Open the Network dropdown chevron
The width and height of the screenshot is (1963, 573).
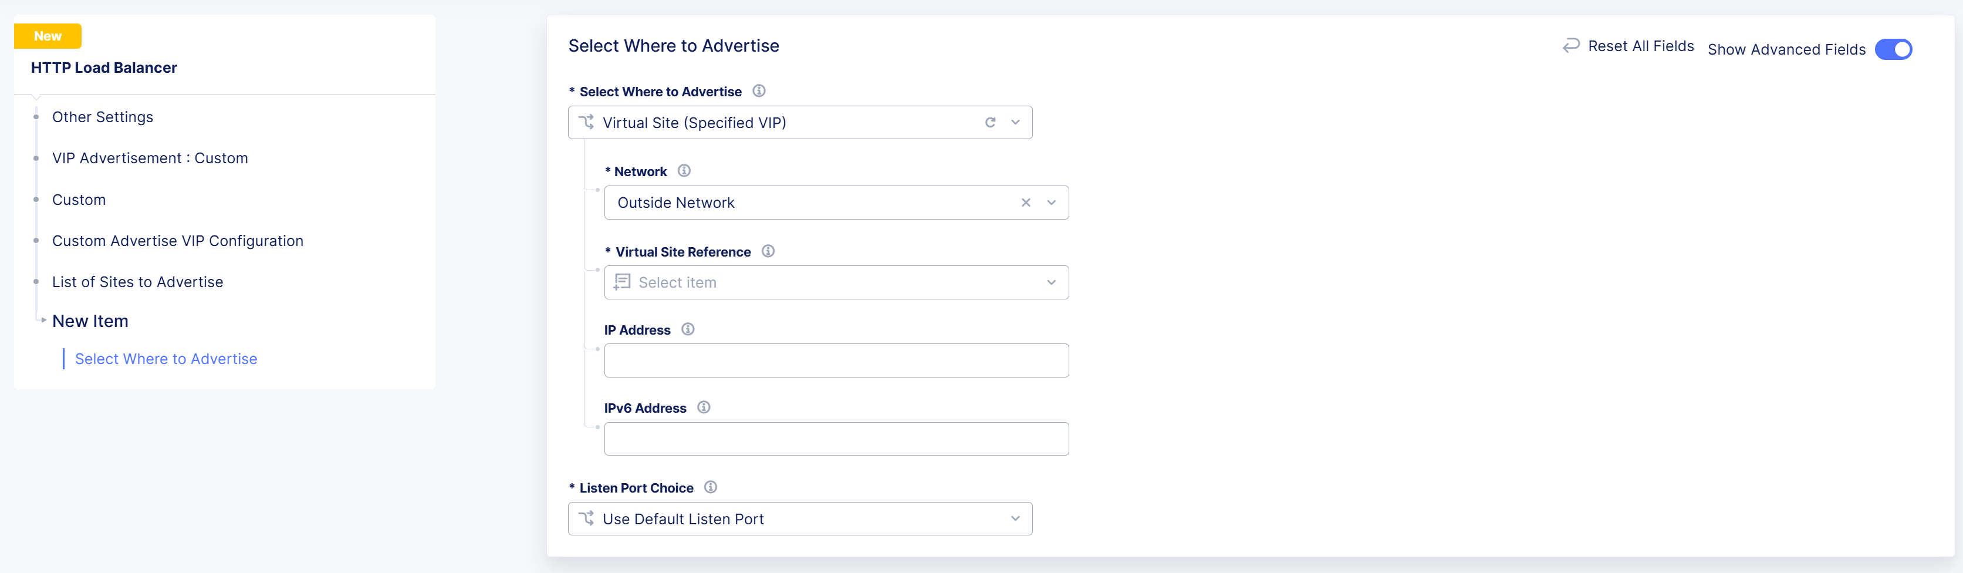1052,203
